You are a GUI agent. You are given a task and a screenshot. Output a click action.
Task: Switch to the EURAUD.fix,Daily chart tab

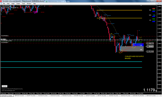(x=126, y=96)
